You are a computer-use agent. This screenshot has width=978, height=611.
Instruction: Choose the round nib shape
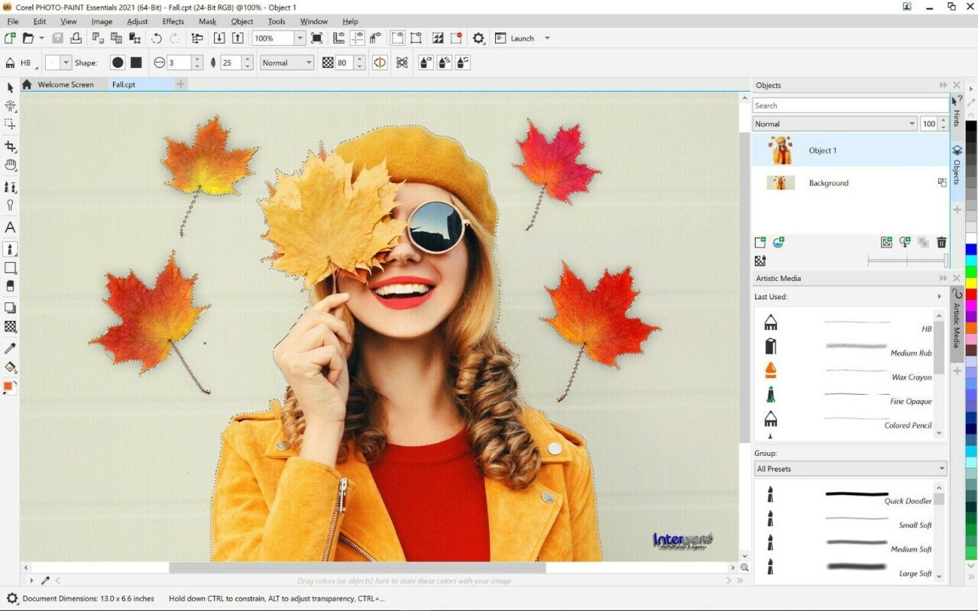tap(118, 63)
